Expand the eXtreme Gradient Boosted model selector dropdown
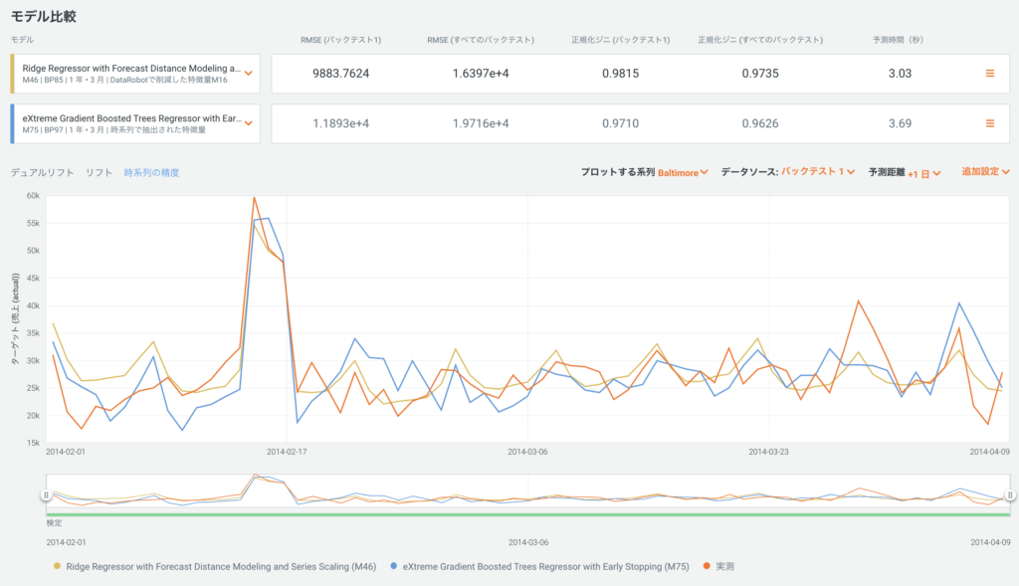 [x=248, y=123]
